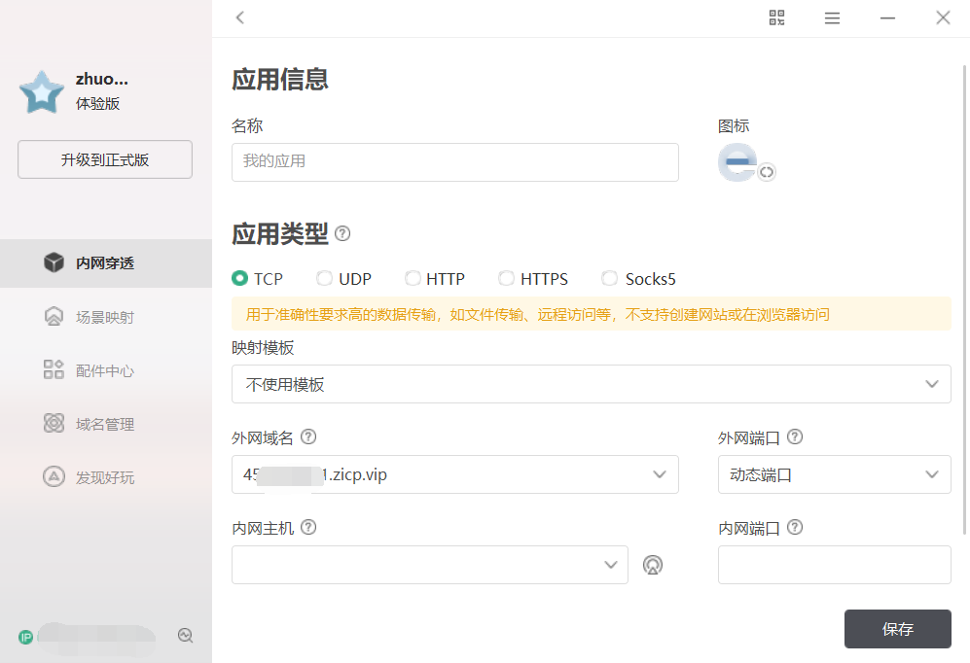
Task: Click the zhuo... username text
Action: point(102,79)
